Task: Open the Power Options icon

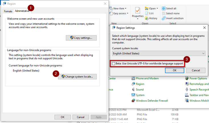Action: click(x=187, y=78)
